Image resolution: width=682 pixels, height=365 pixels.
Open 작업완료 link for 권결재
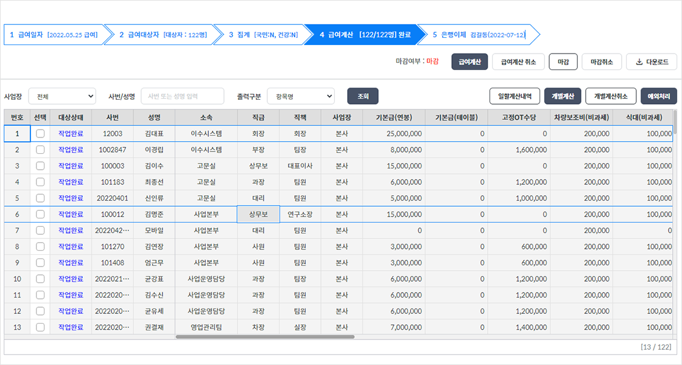(x=71, y=327)
